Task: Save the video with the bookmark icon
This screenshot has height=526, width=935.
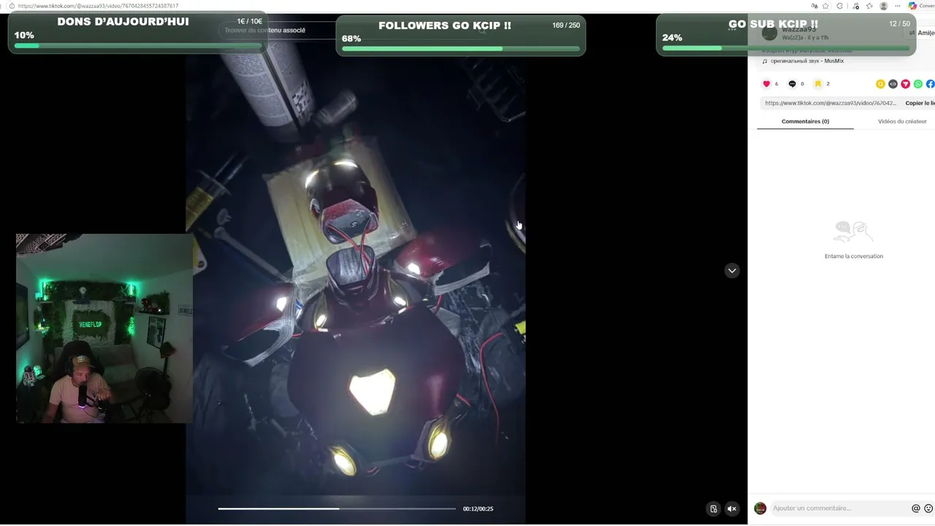Action: coord(818,84)
